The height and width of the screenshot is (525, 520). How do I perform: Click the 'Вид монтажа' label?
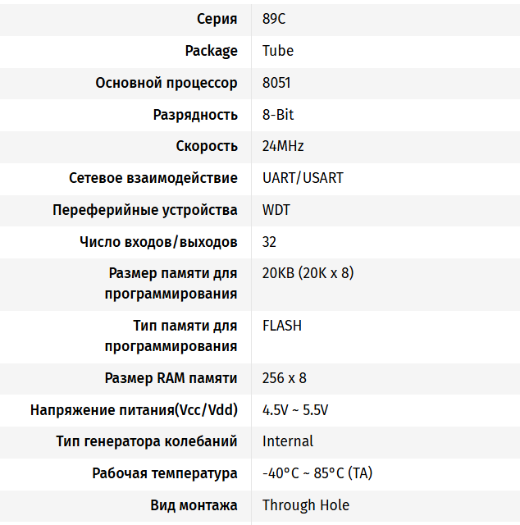point(194,505)
